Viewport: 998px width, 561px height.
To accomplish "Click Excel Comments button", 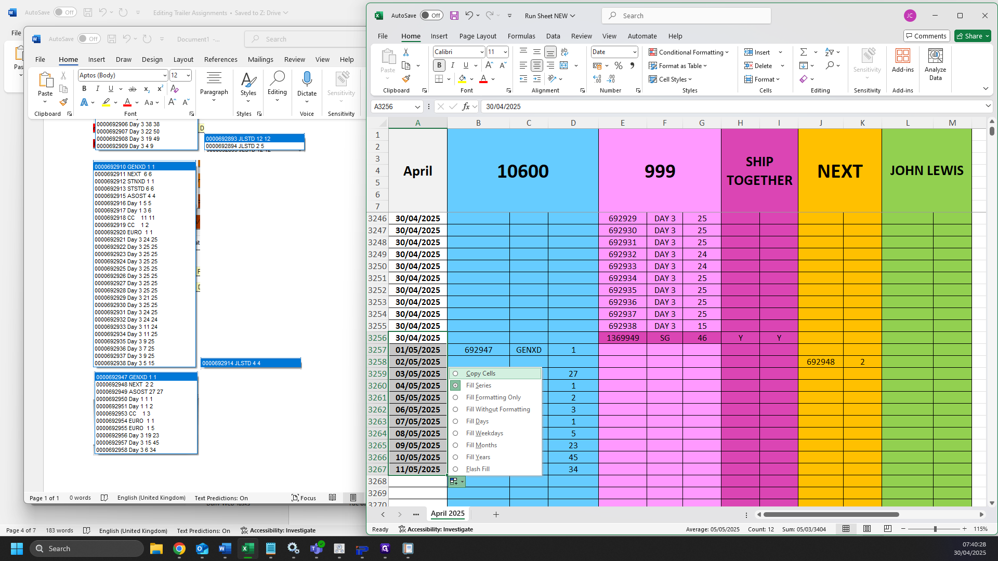I will tap(926, 36).
